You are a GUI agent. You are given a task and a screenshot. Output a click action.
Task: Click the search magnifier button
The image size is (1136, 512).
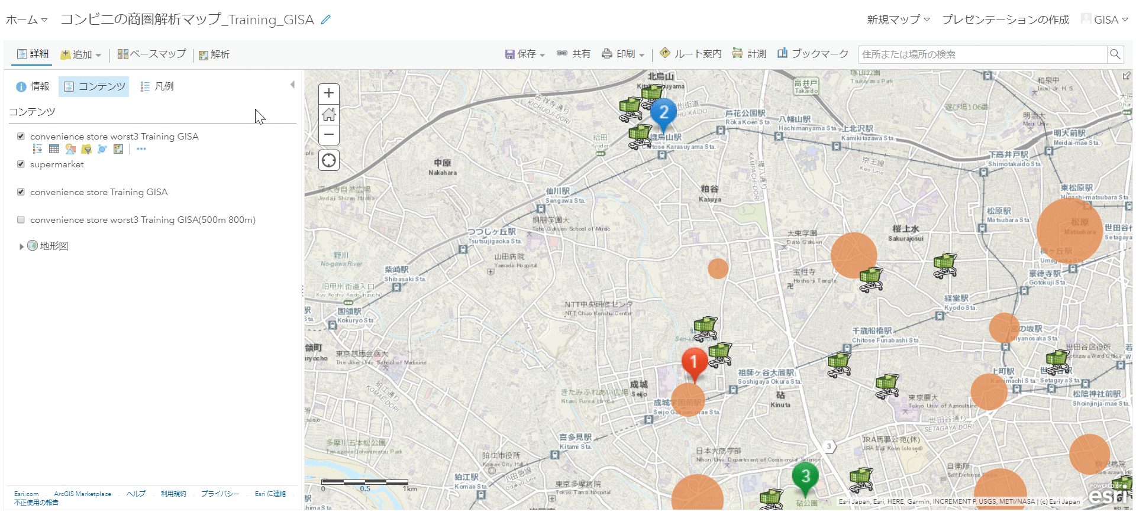coord(1115,54)
